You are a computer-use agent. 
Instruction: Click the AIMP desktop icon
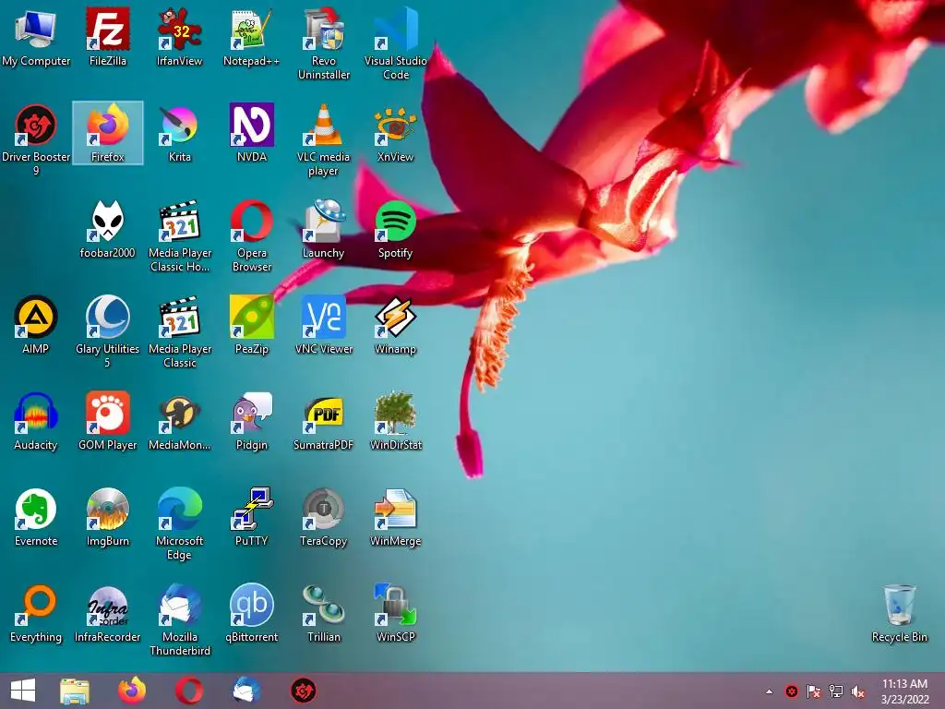tap(36, 324)
